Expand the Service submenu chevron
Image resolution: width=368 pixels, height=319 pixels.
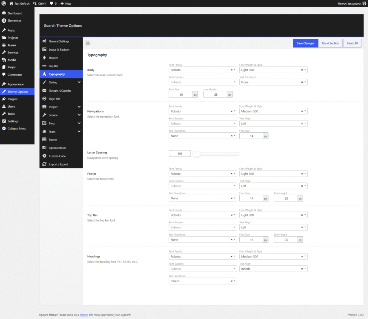tap(79, 115)
